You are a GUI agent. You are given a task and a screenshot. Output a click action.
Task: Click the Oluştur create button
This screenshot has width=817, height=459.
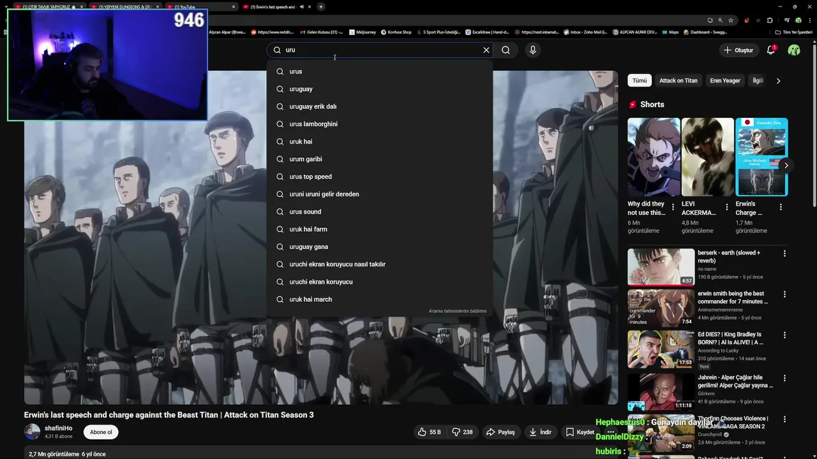738,50
